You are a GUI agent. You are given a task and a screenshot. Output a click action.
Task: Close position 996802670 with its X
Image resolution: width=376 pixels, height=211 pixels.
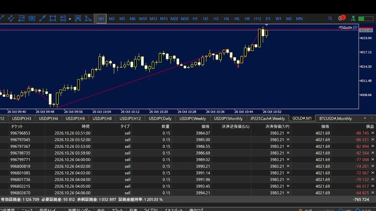tap(372, 193)
